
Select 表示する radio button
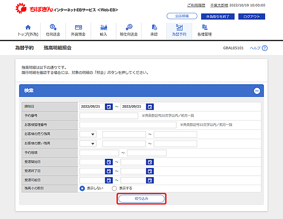point(114,188)
